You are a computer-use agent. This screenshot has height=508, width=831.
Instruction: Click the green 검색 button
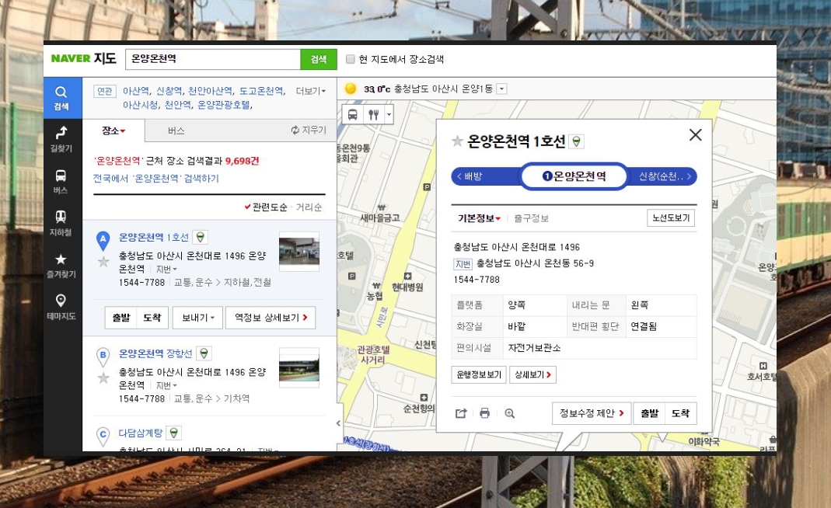click(x=319, y=59)
